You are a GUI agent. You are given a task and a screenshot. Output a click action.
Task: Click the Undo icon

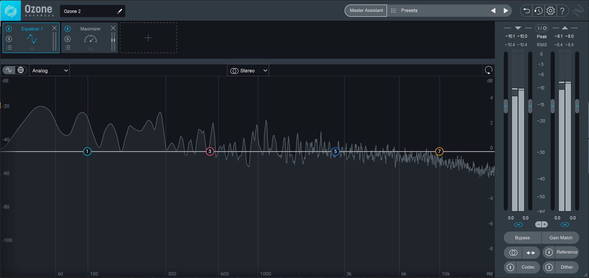(526, 11)
